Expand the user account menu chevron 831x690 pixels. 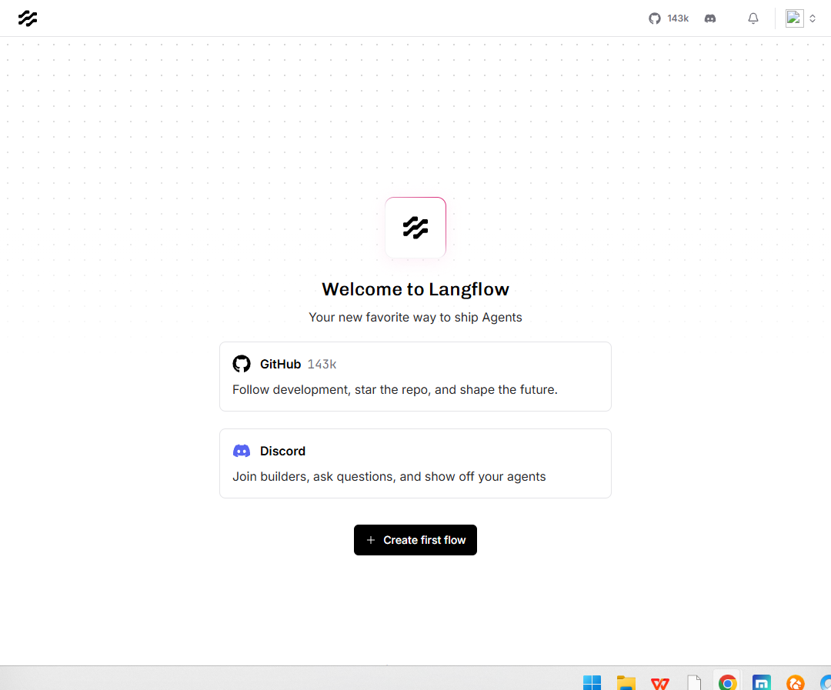[813, 18]
